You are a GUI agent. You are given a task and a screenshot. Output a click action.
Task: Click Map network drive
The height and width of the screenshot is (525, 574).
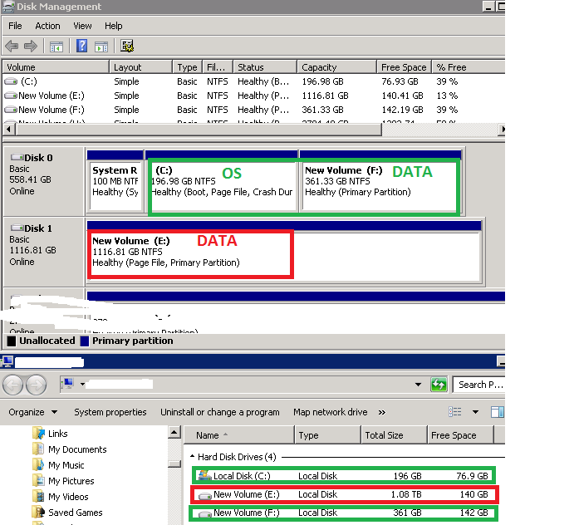[x=331, y=412]
